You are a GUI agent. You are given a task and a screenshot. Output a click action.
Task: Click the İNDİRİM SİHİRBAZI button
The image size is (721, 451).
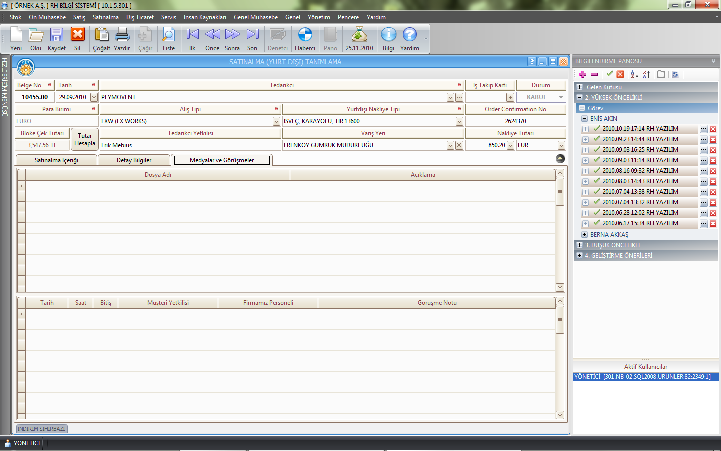(42, 429)
